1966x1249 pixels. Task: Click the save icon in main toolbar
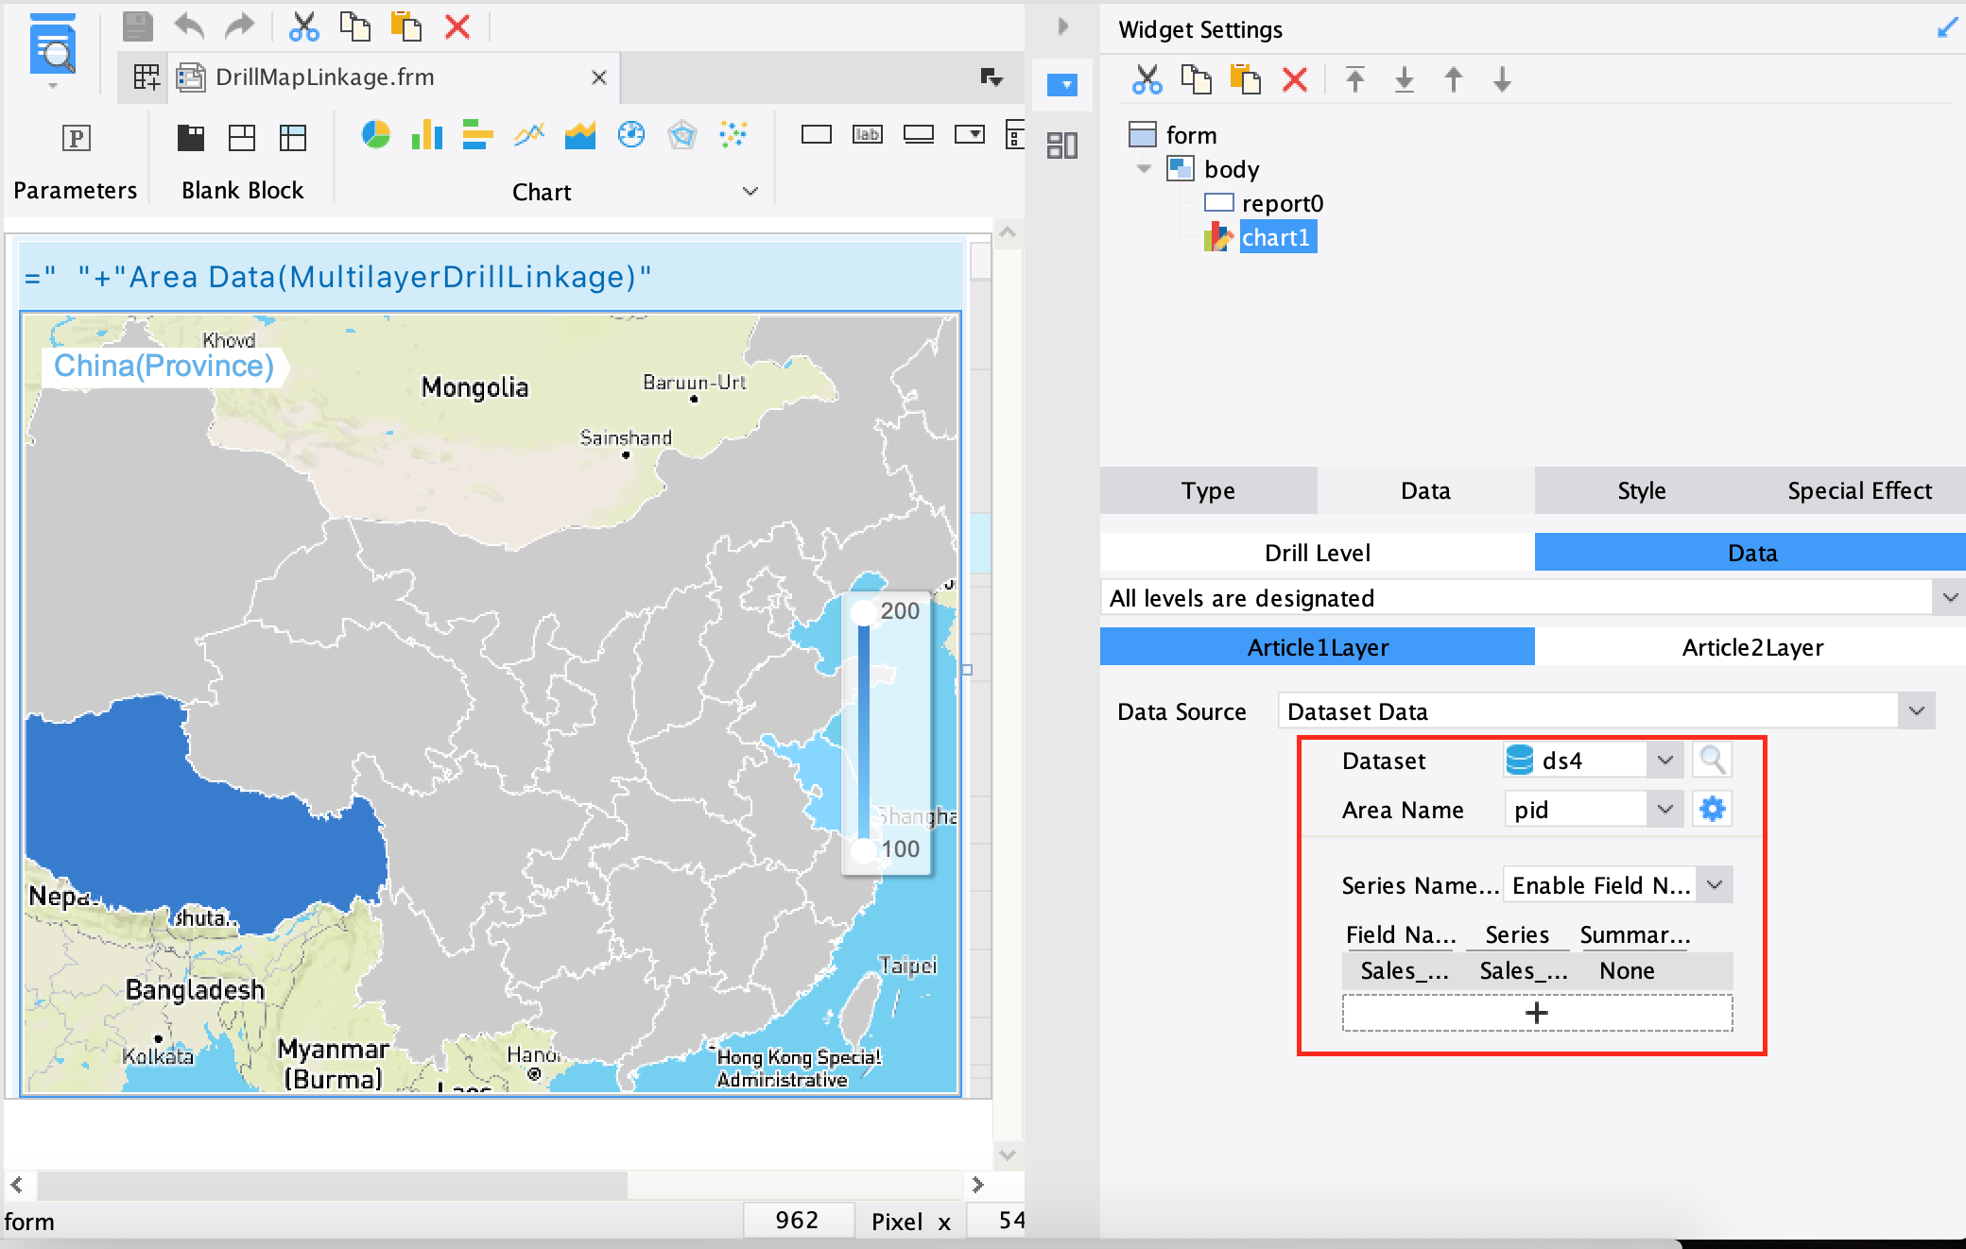[138, 26]
